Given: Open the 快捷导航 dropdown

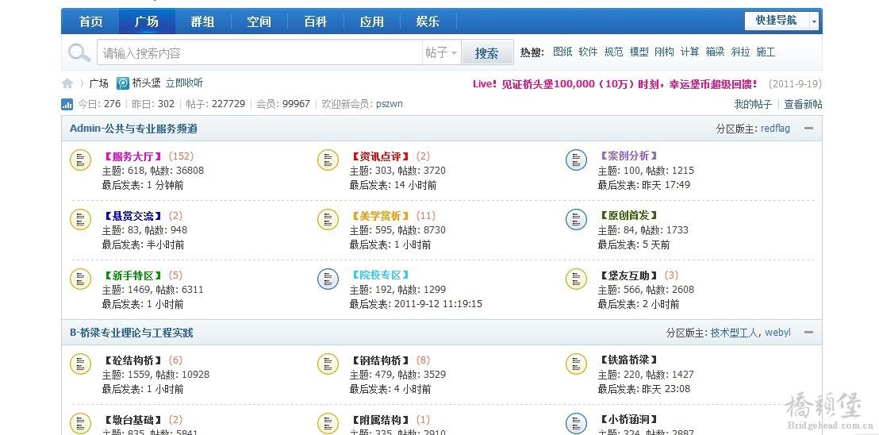Looking at the screenshot, I should tap(781, 21).
